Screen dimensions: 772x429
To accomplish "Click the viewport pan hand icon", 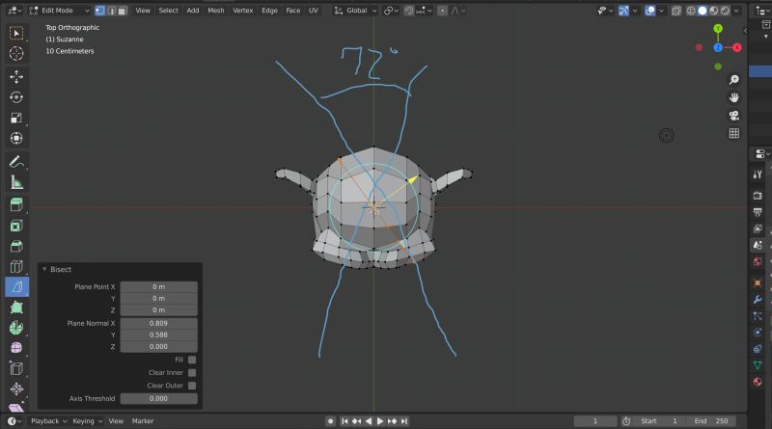I will coord(733,97).
